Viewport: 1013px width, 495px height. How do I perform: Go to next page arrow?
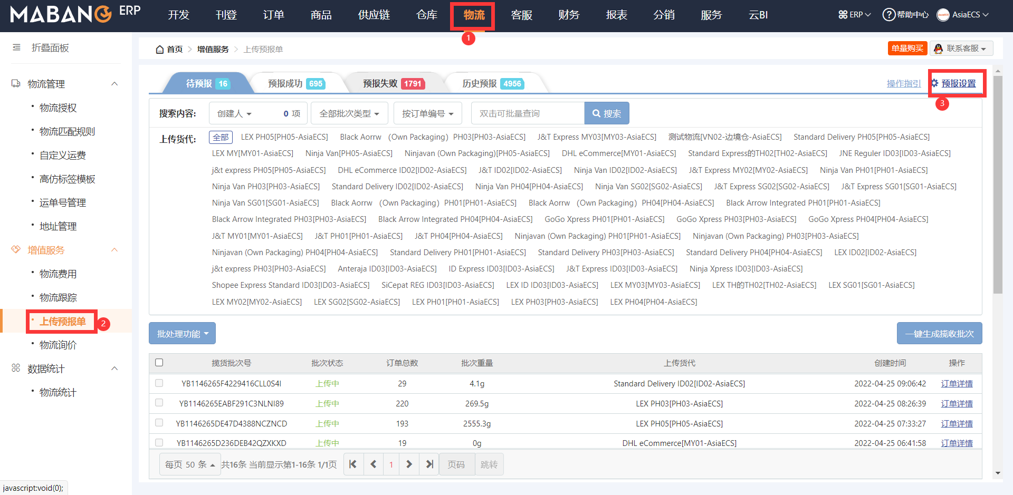(409, 464)
